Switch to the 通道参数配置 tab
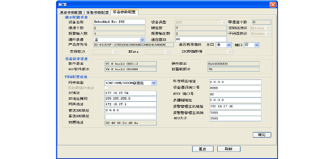Screen dimensions: 334x159 71,12
